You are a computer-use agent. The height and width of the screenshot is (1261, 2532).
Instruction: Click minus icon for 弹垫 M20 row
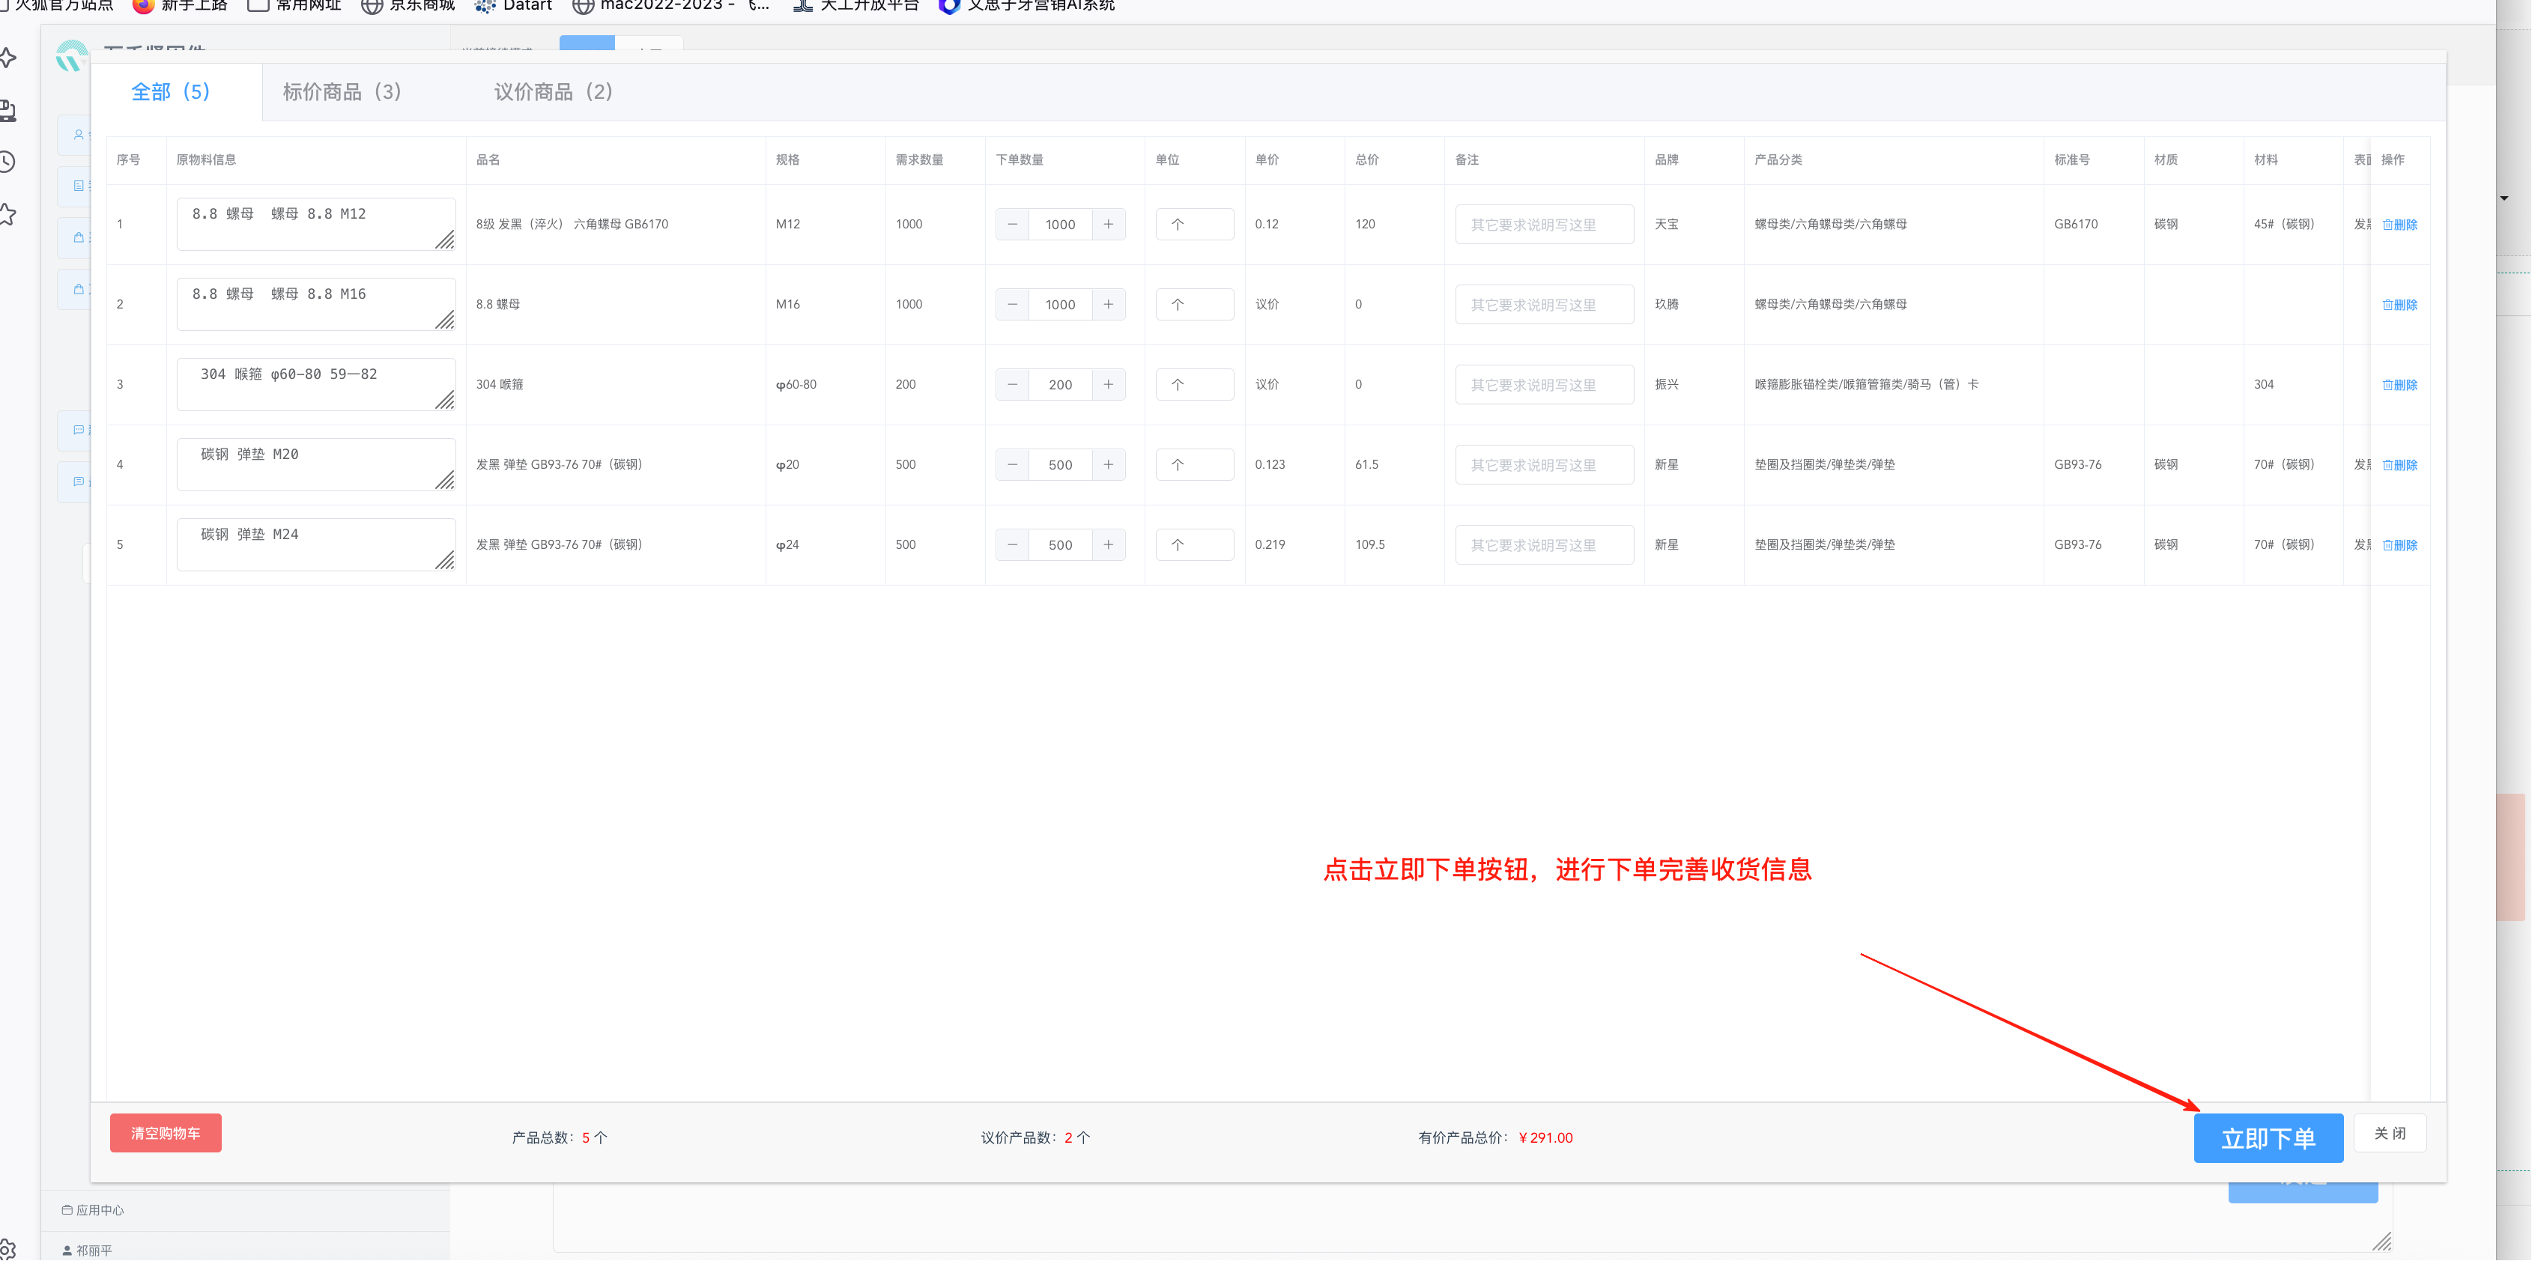pyautogui.click(x=1012, y=465)
